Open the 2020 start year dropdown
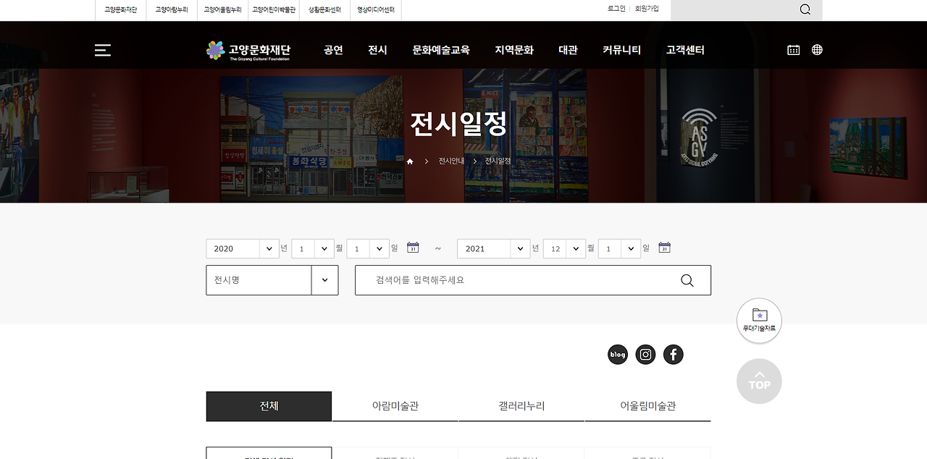Viewport: 927px width, 459px height. tap(242, 248)
